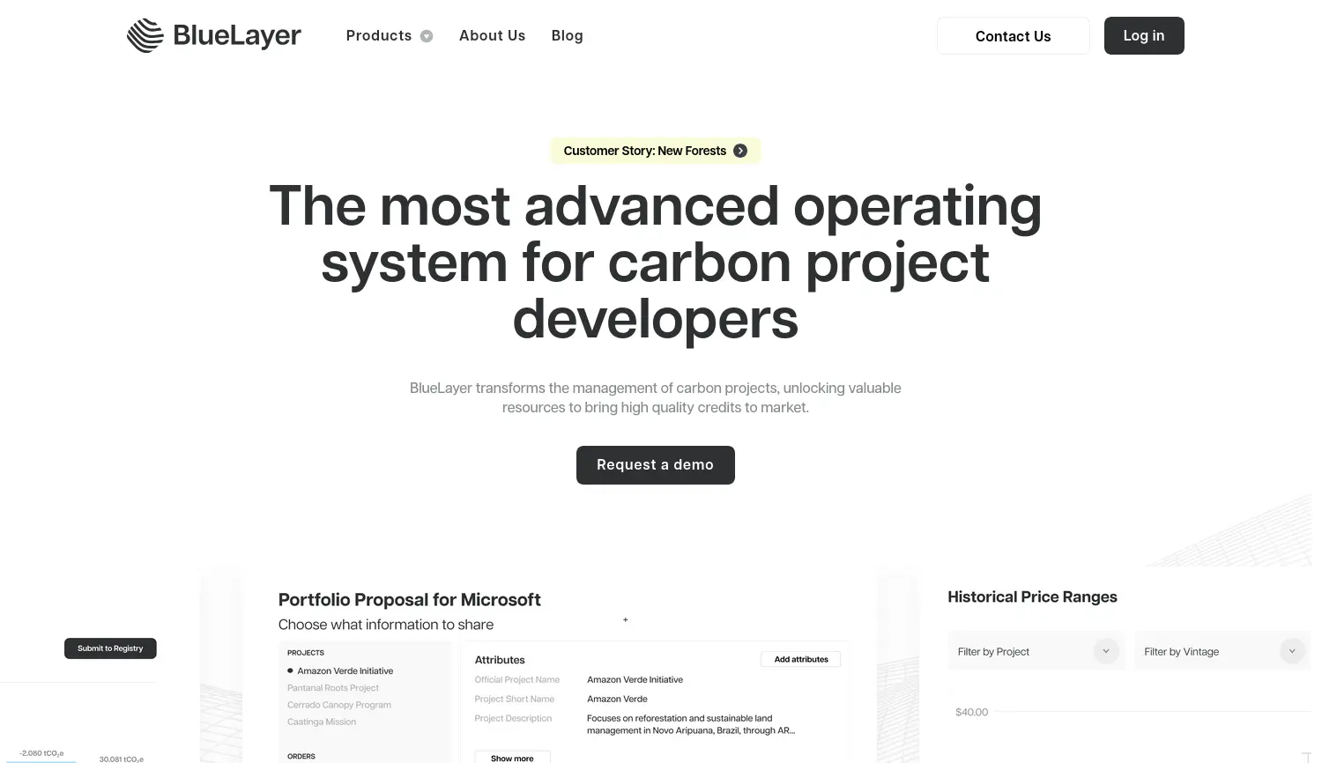Screen dimensions: 1322x763
Task: Click the BlueLayer logo icon
Action: [x=145, y=36]
